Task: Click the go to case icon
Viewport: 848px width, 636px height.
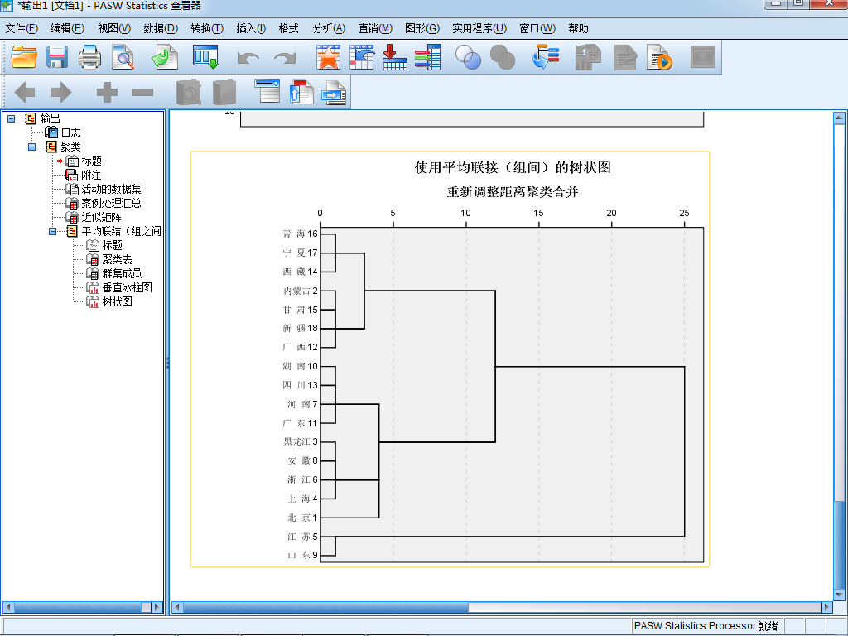Action: 361,57
